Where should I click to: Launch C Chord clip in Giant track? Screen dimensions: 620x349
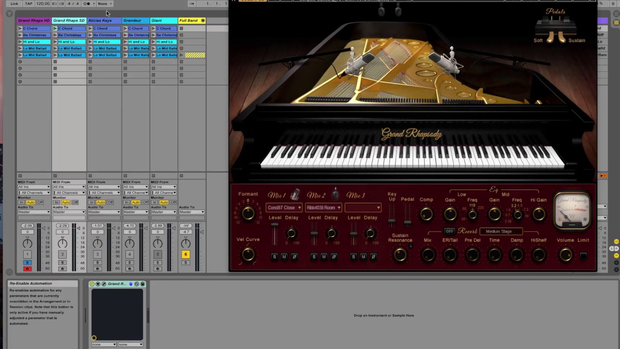click(x=153, y=29)
